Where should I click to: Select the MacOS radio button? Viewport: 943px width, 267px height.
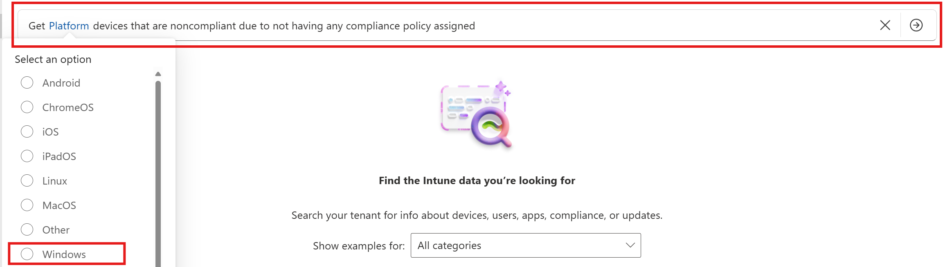[27, 205]
